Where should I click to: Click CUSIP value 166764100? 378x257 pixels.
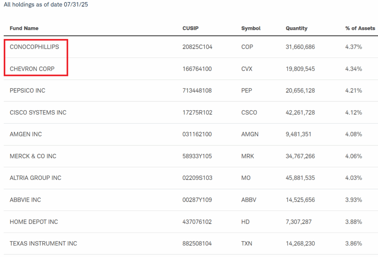point(197,69)
